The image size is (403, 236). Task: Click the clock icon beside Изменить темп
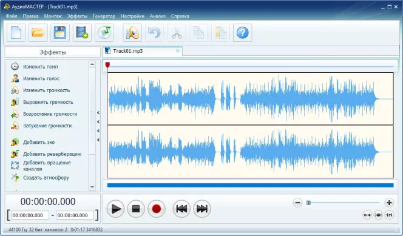click(15, 67)
